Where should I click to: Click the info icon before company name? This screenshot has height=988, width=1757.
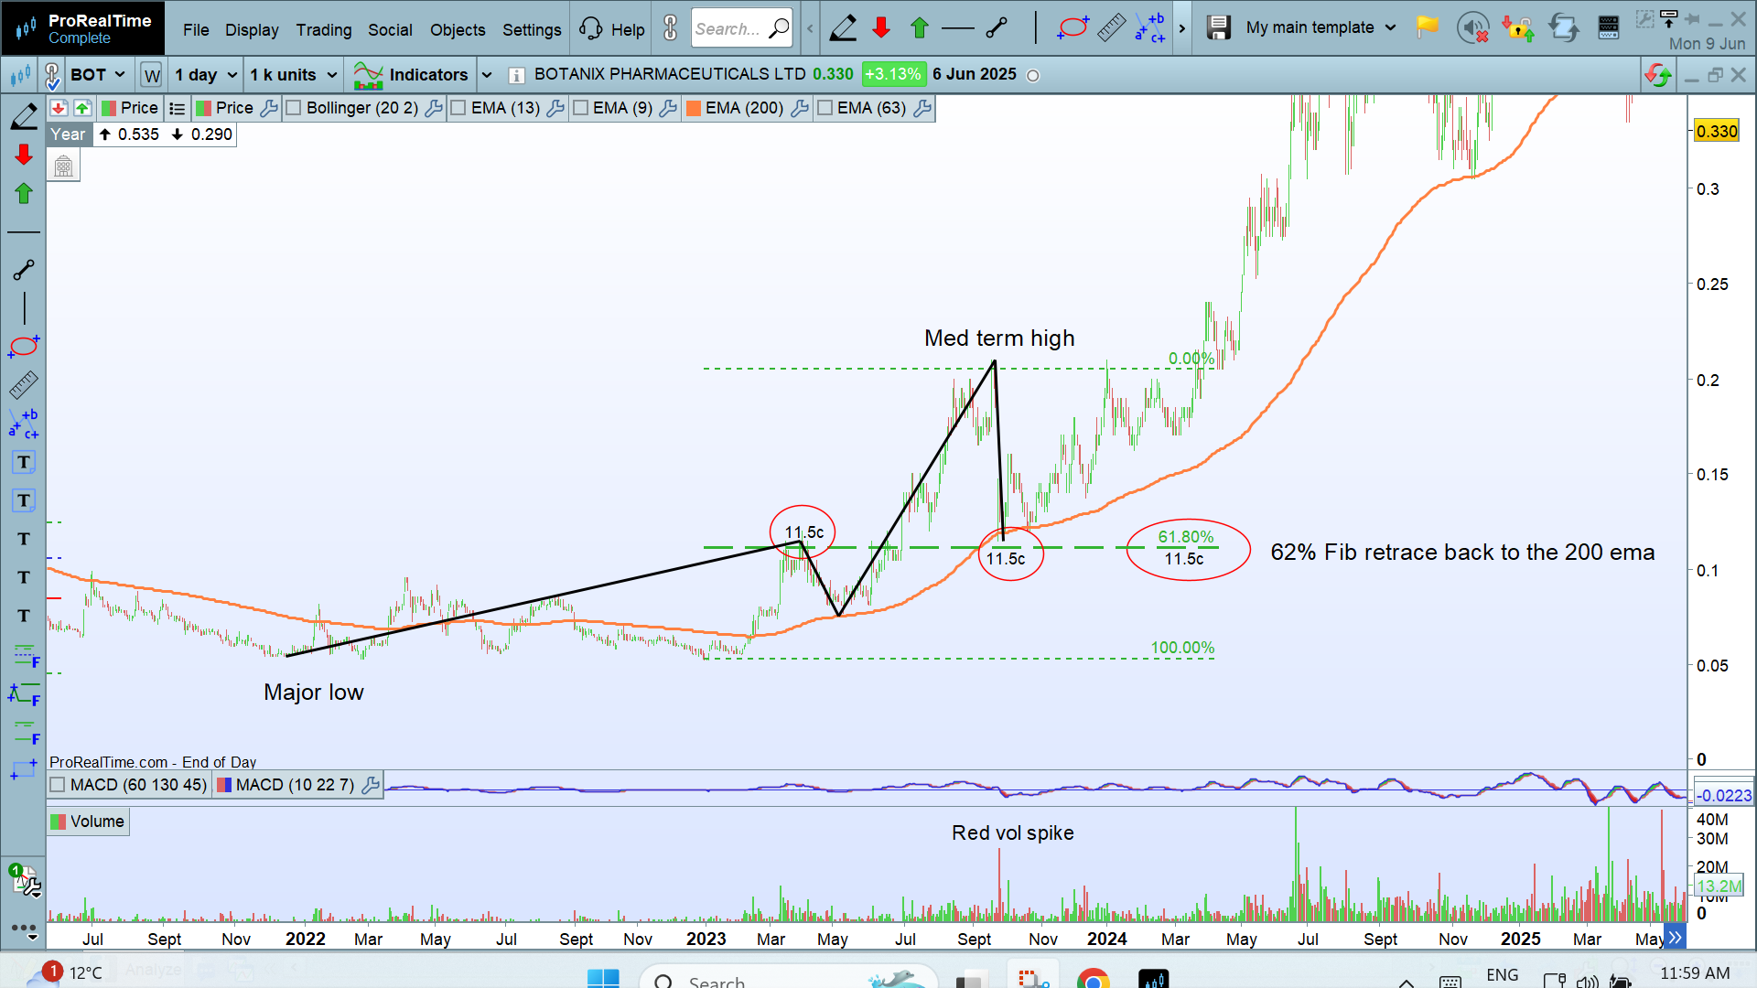click(x=516, y=75)
